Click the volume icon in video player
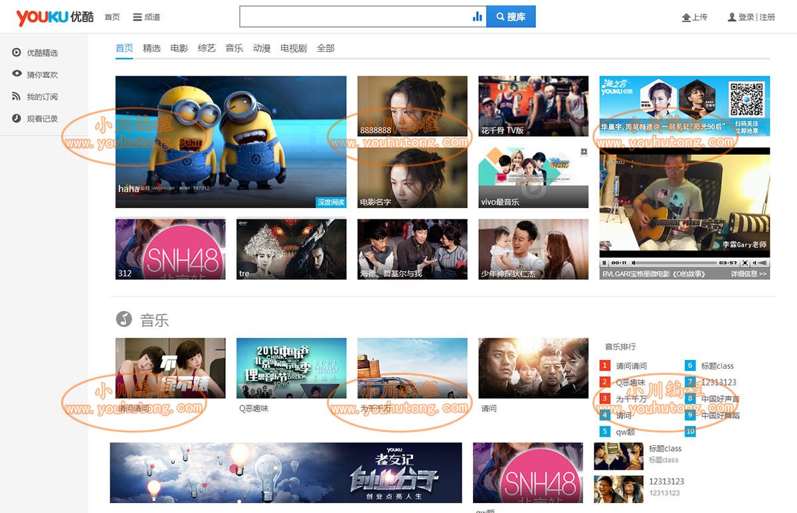This screenshot has width=797, height=513. (x=759, y=263)
